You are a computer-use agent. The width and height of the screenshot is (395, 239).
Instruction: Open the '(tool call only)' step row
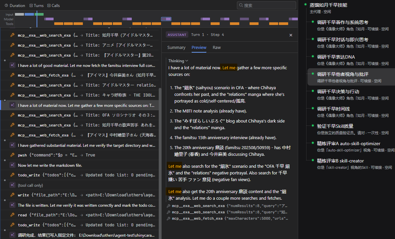coord(80,185)
